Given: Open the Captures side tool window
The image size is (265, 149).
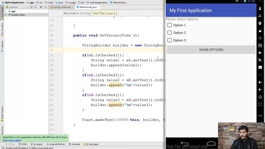Looking at the screenshot, I should (x=2, y=46).
